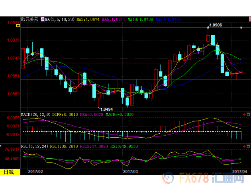Click the 1.0906 high price label
The height and width of the screenshot is (192, 251).
click(x=216, y=25)
